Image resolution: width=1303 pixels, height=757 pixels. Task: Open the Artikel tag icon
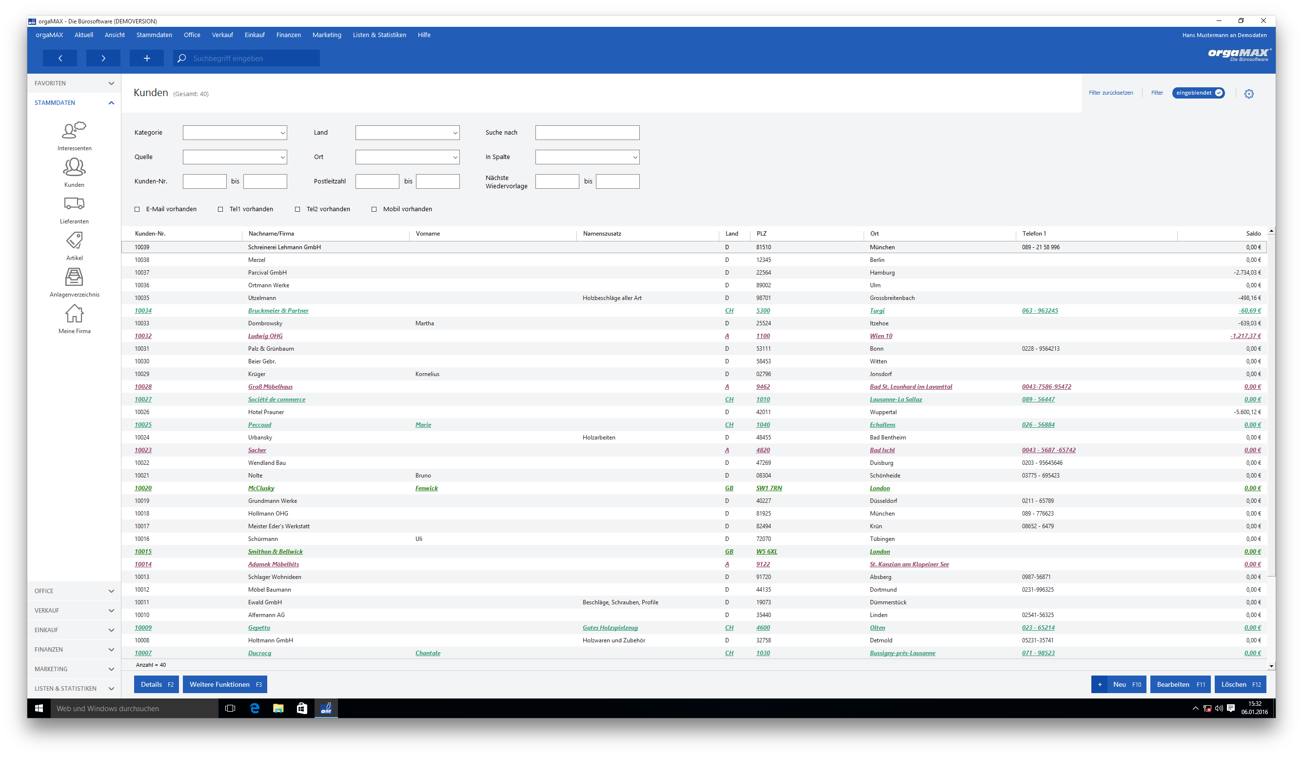tap(74, 240)
